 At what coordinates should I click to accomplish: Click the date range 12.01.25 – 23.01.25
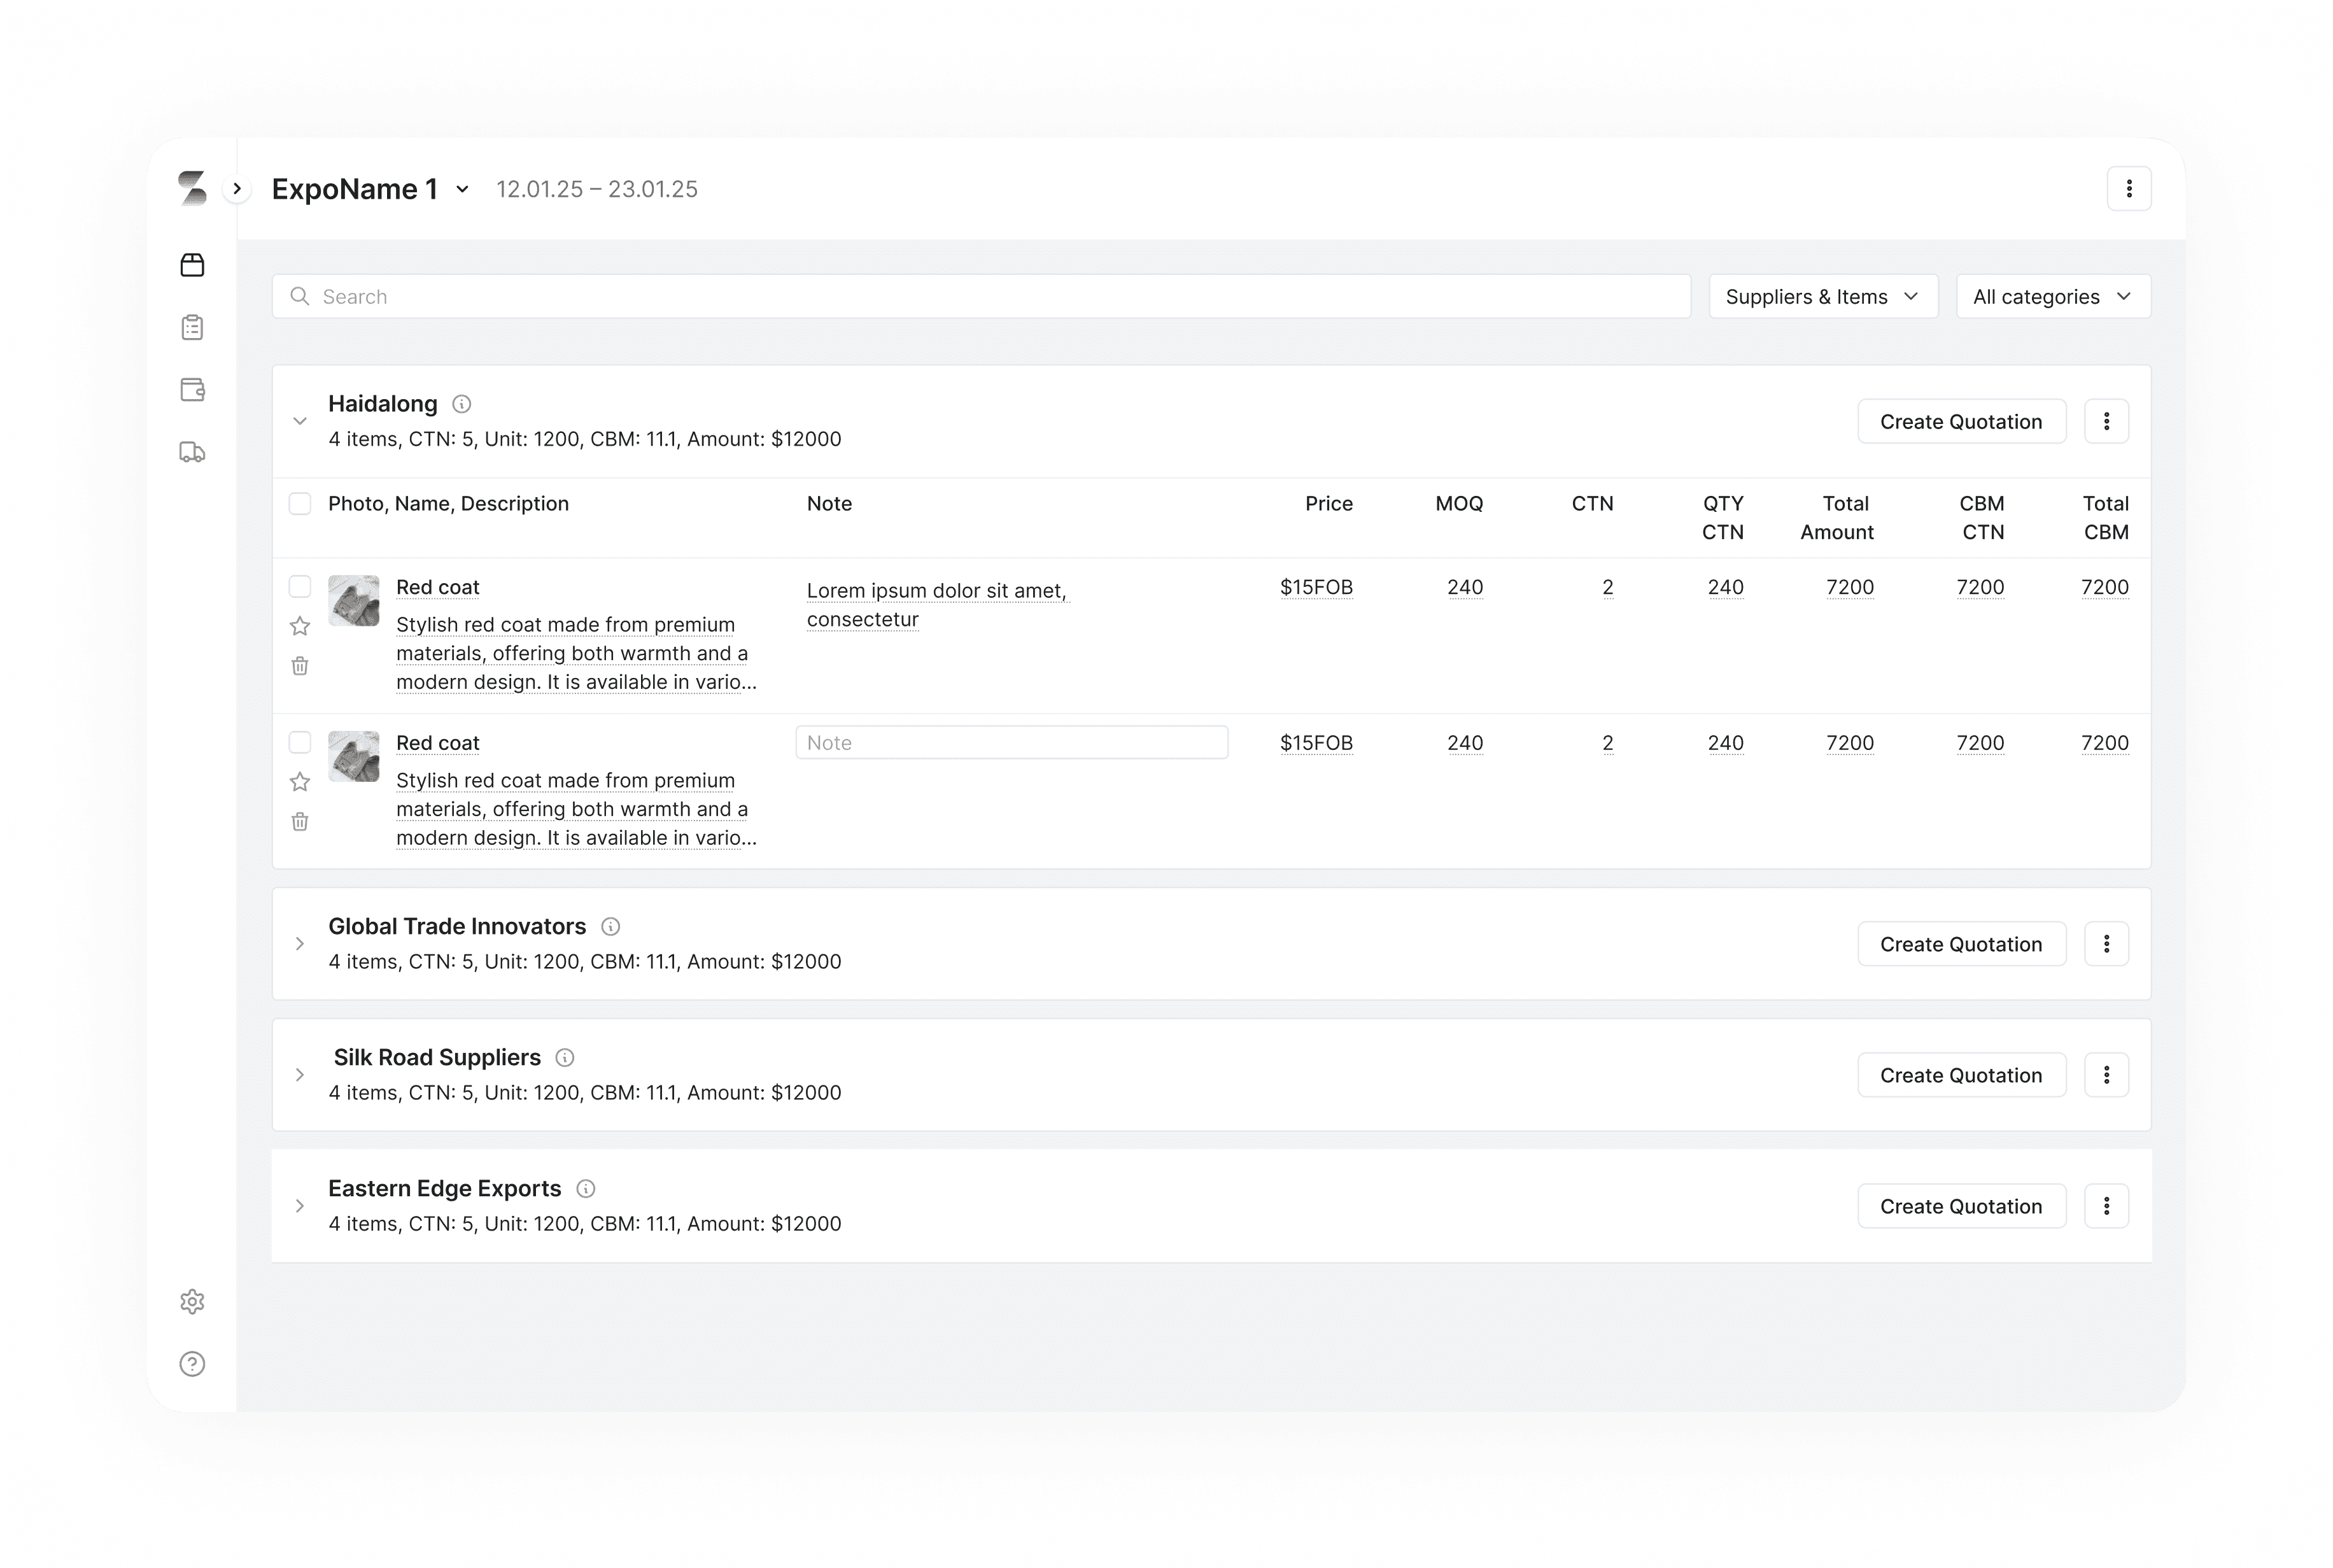pyautogui.click(x=597, y=189)
